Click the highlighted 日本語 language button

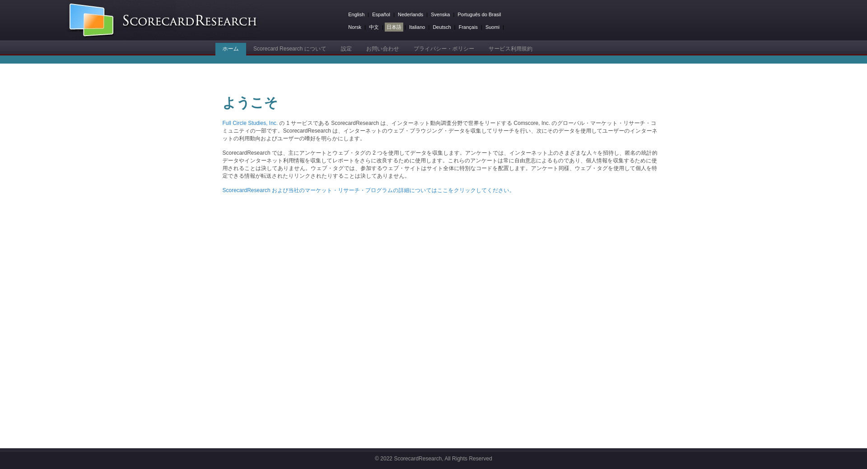pyautogui.click(x=394, y=27)
